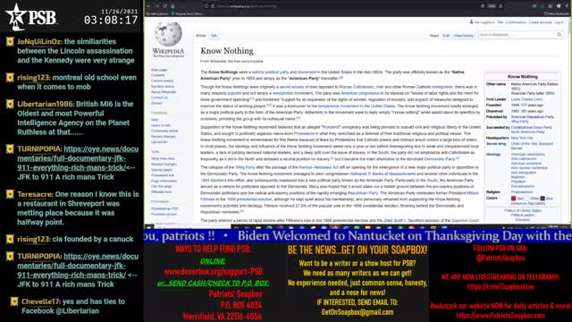Open Recent changes in sidebar
The image size is (572, 322).
[x=164, y=137]
